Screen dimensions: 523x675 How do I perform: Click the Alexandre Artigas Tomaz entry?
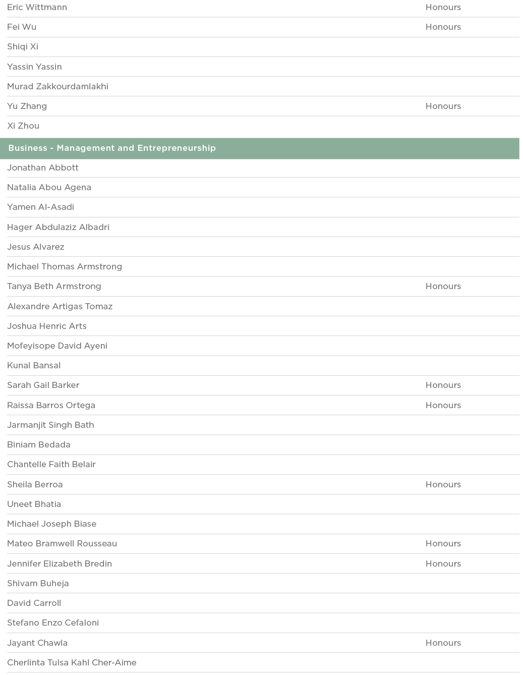(x=60, y=307)
